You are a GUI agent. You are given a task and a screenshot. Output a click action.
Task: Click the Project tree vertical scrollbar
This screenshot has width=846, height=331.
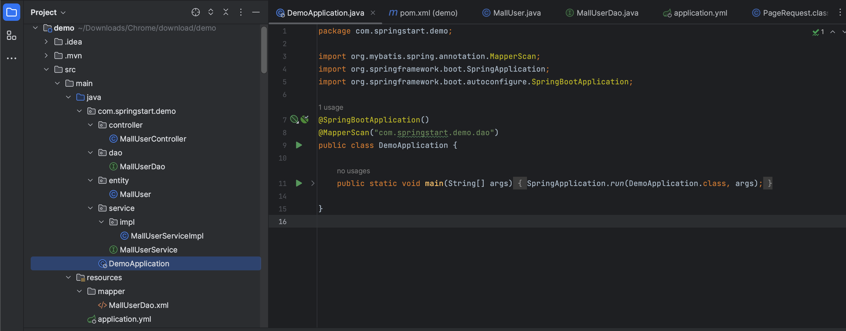(264, 50)
